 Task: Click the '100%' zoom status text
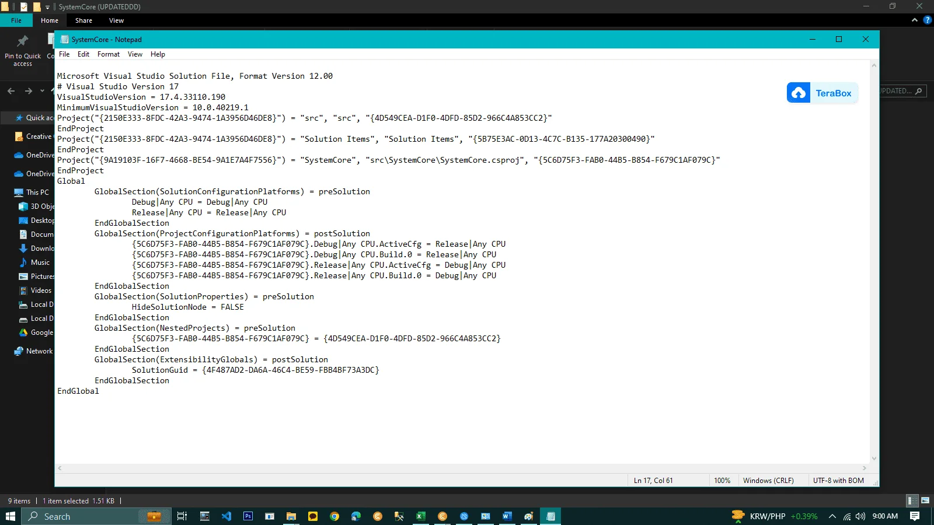[x=722, y=481]
